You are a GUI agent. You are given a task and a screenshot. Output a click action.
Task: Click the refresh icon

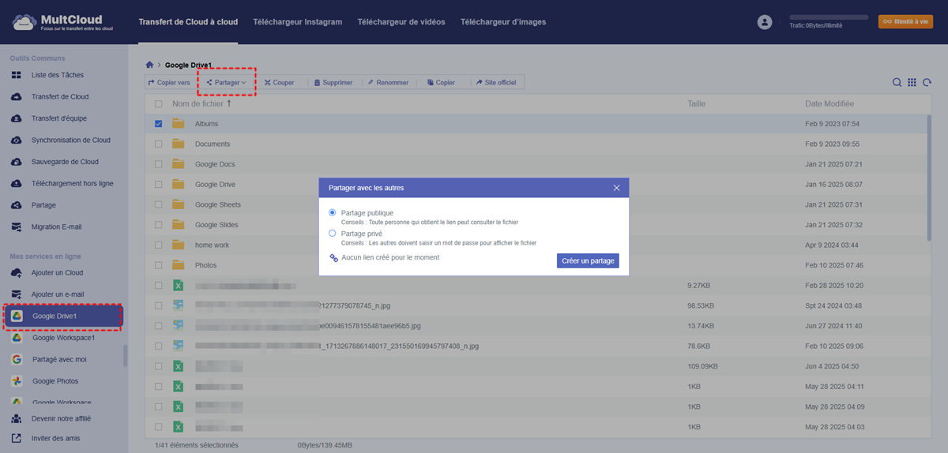coord(927,82)
